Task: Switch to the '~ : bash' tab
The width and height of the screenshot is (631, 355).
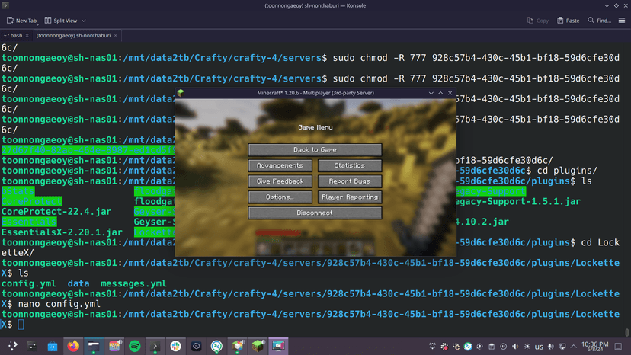Action: click(x=14, y=36)
